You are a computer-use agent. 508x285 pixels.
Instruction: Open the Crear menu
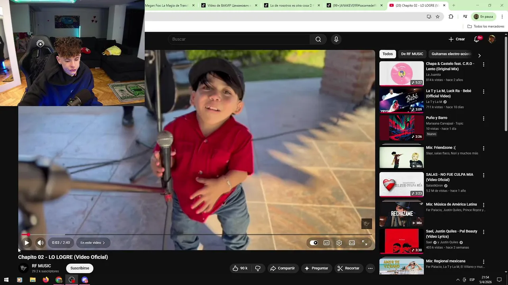coord(456,39)
